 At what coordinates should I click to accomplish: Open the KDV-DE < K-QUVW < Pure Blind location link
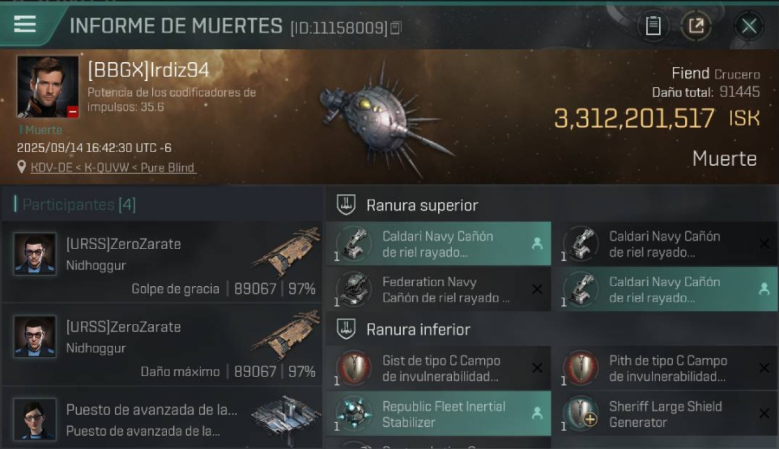[x=113, y=168]
